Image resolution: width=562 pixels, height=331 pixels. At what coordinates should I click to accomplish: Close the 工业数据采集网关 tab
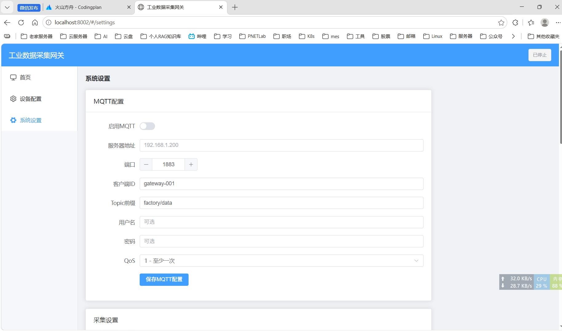click(x=221, y=7)
